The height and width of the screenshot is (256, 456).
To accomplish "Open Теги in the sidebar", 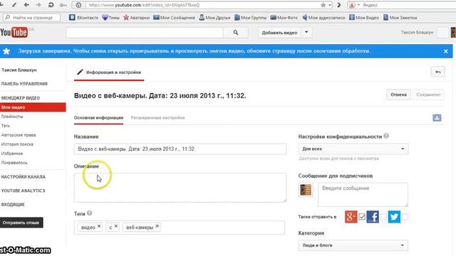I will point(6,126).
